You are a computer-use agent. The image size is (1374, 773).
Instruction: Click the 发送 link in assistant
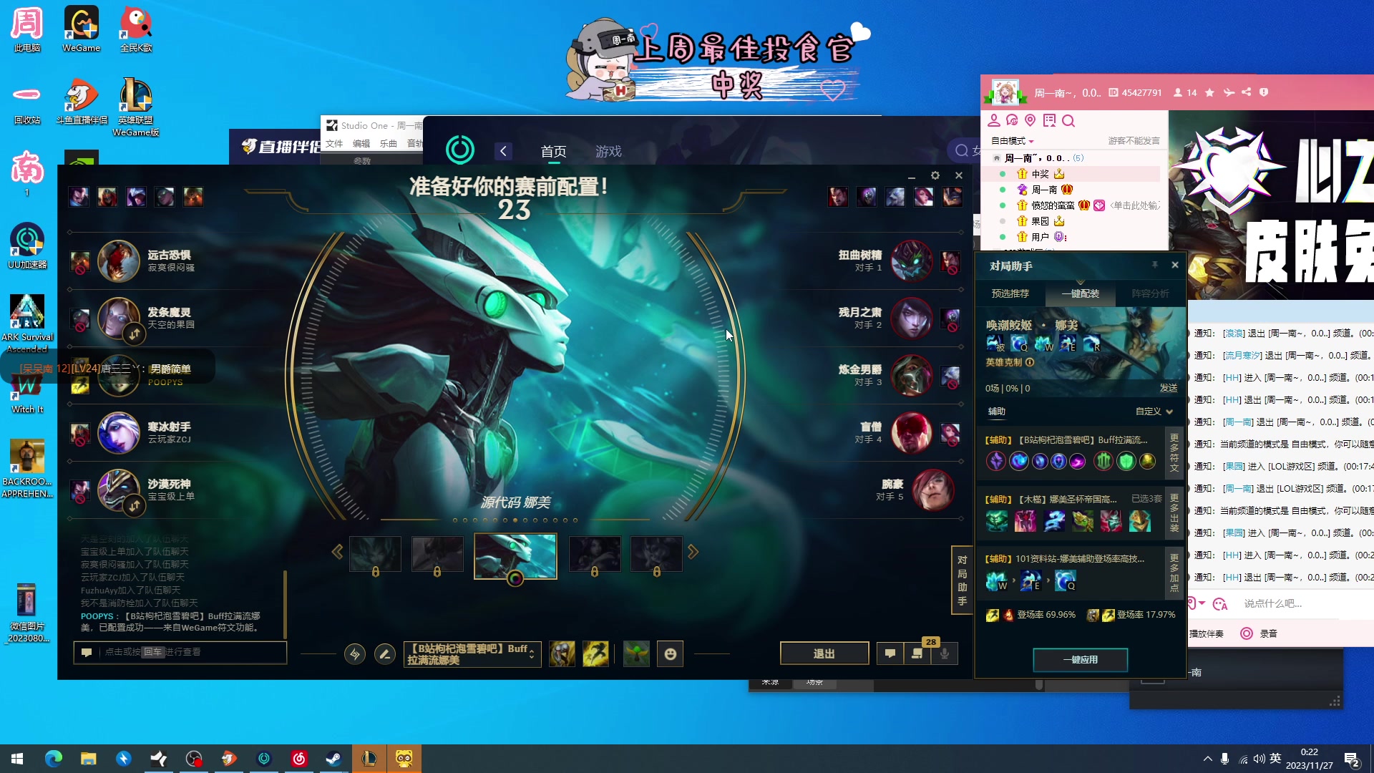tap(1169, 388)
